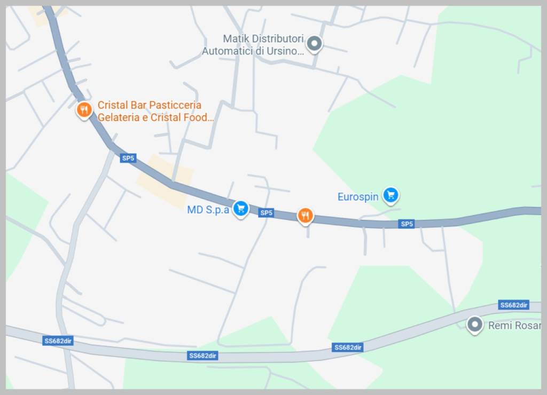Image resolution: width=547 pixels, height=395 pixels.
Task: Click the Matik Distributori grey location pin
Action: click(x=314, y=44)
